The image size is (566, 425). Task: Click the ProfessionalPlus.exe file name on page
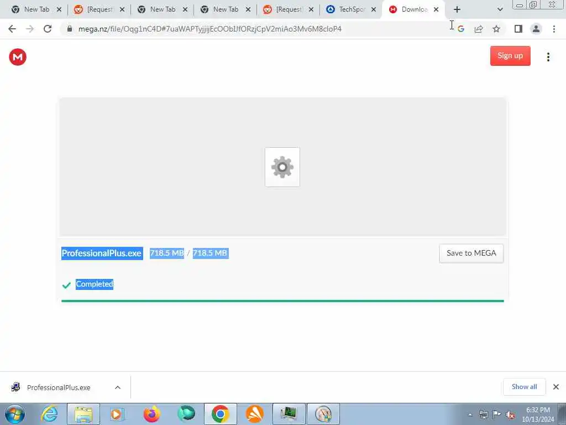tap(102, 253)
